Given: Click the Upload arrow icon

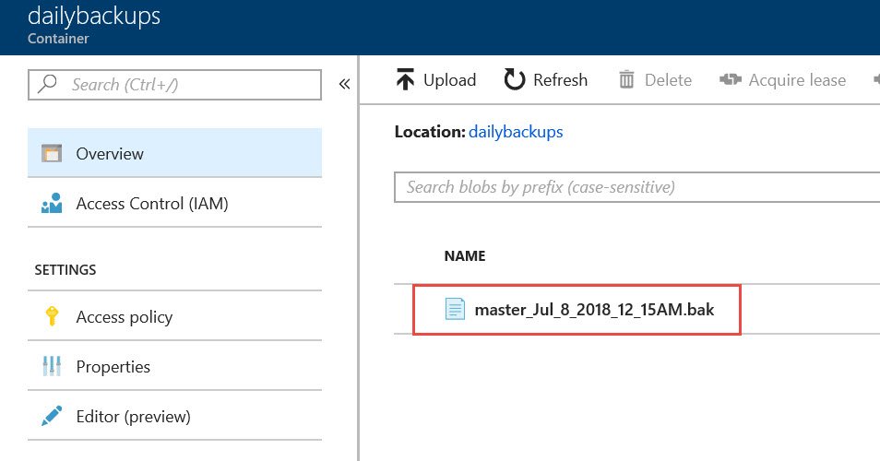Looking at the screenshot, I should point(405,79).
